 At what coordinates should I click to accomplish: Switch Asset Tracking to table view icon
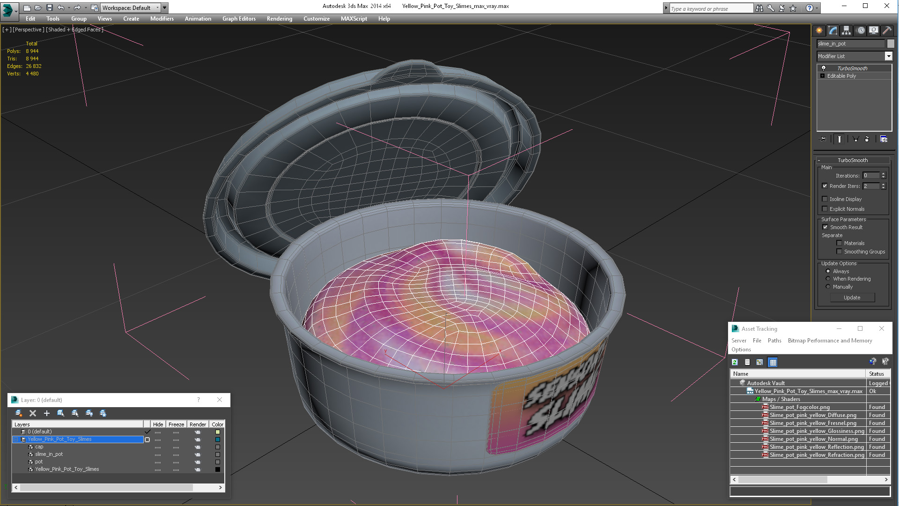(x=773, y=362)
